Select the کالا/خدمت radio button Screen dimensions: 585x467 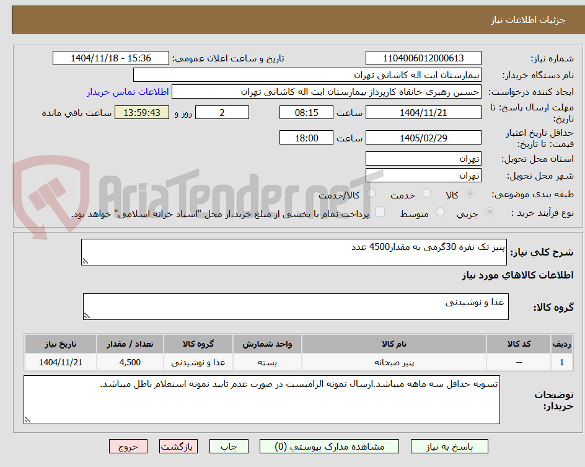(x=371, y=193)
